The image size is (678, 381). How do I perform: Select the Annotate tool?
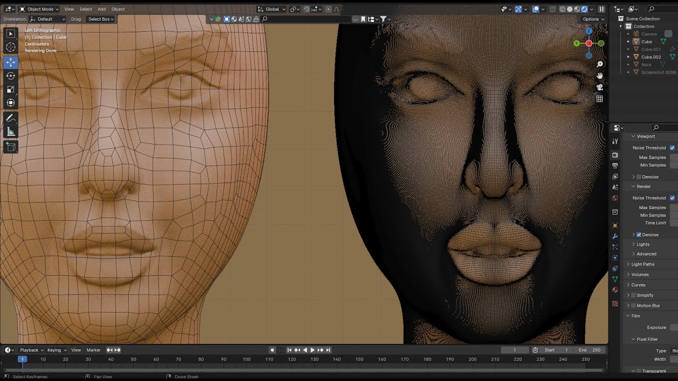coord(11,119)
